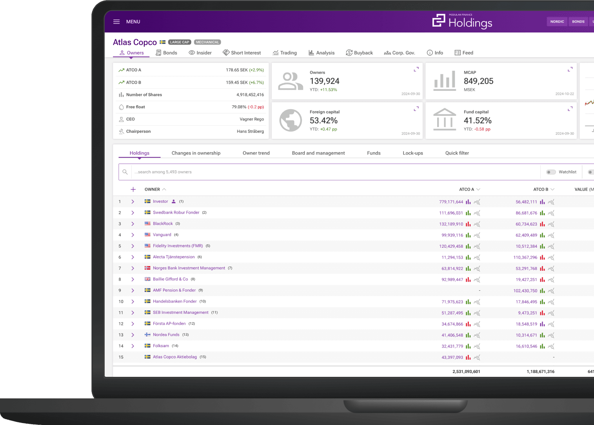Click the OWNER column sort arrow
Screen dimensions: 594x425
[x=164, y=189]
